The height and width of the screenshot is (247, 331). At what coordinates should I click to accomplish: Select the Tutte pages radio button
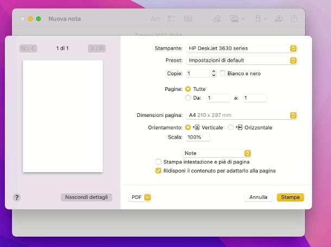click(188, 89)
